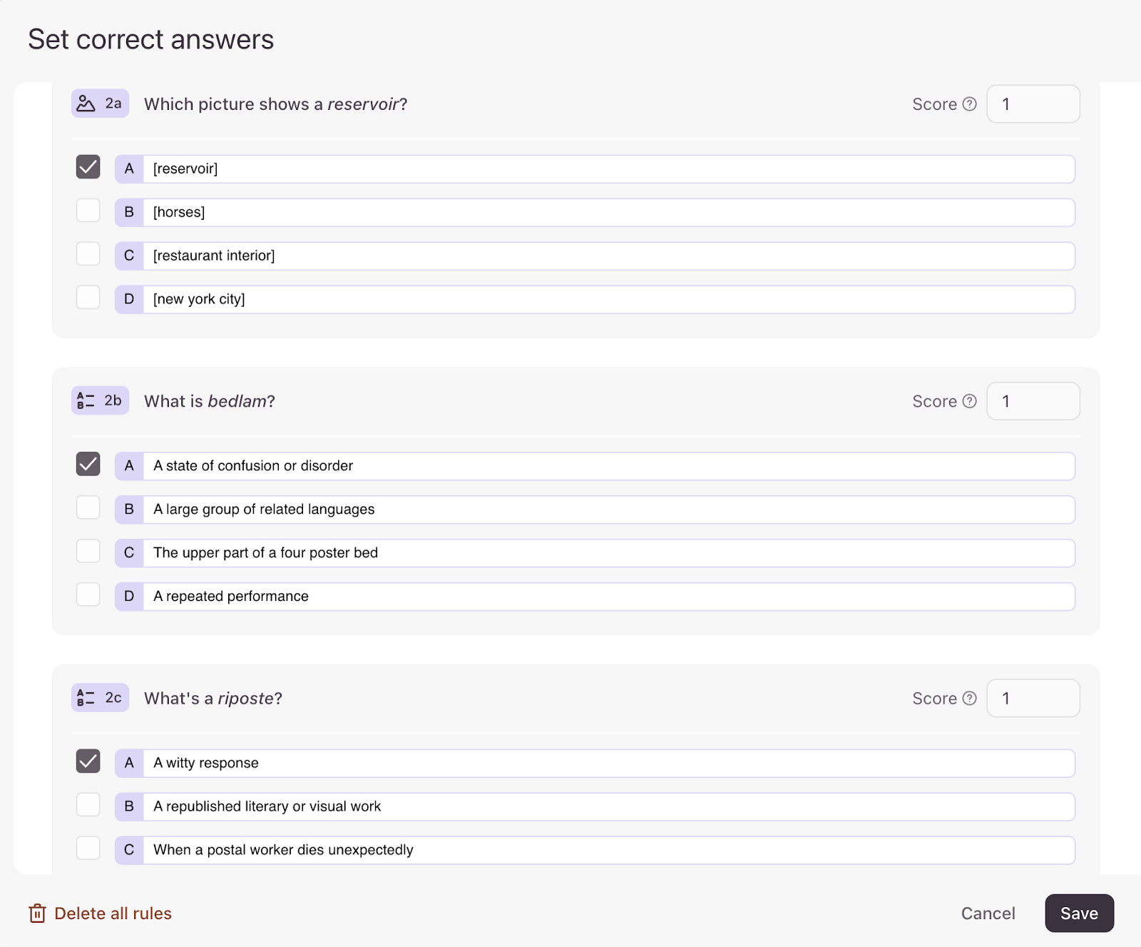The width and height of the screenshot is (1141, 947).
Task: Open Score help icon for question 2b
Action: coord(969,401)
